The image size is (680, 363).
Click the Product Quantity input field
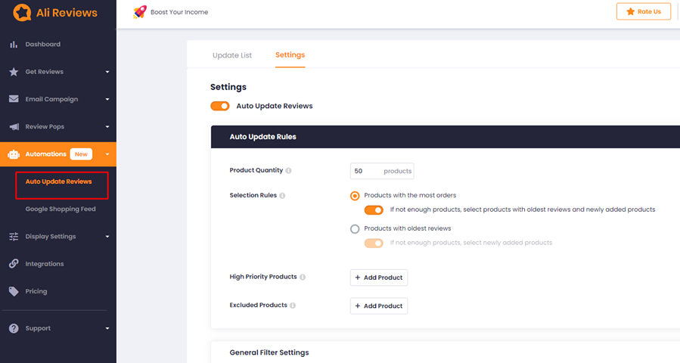point(382,171)
